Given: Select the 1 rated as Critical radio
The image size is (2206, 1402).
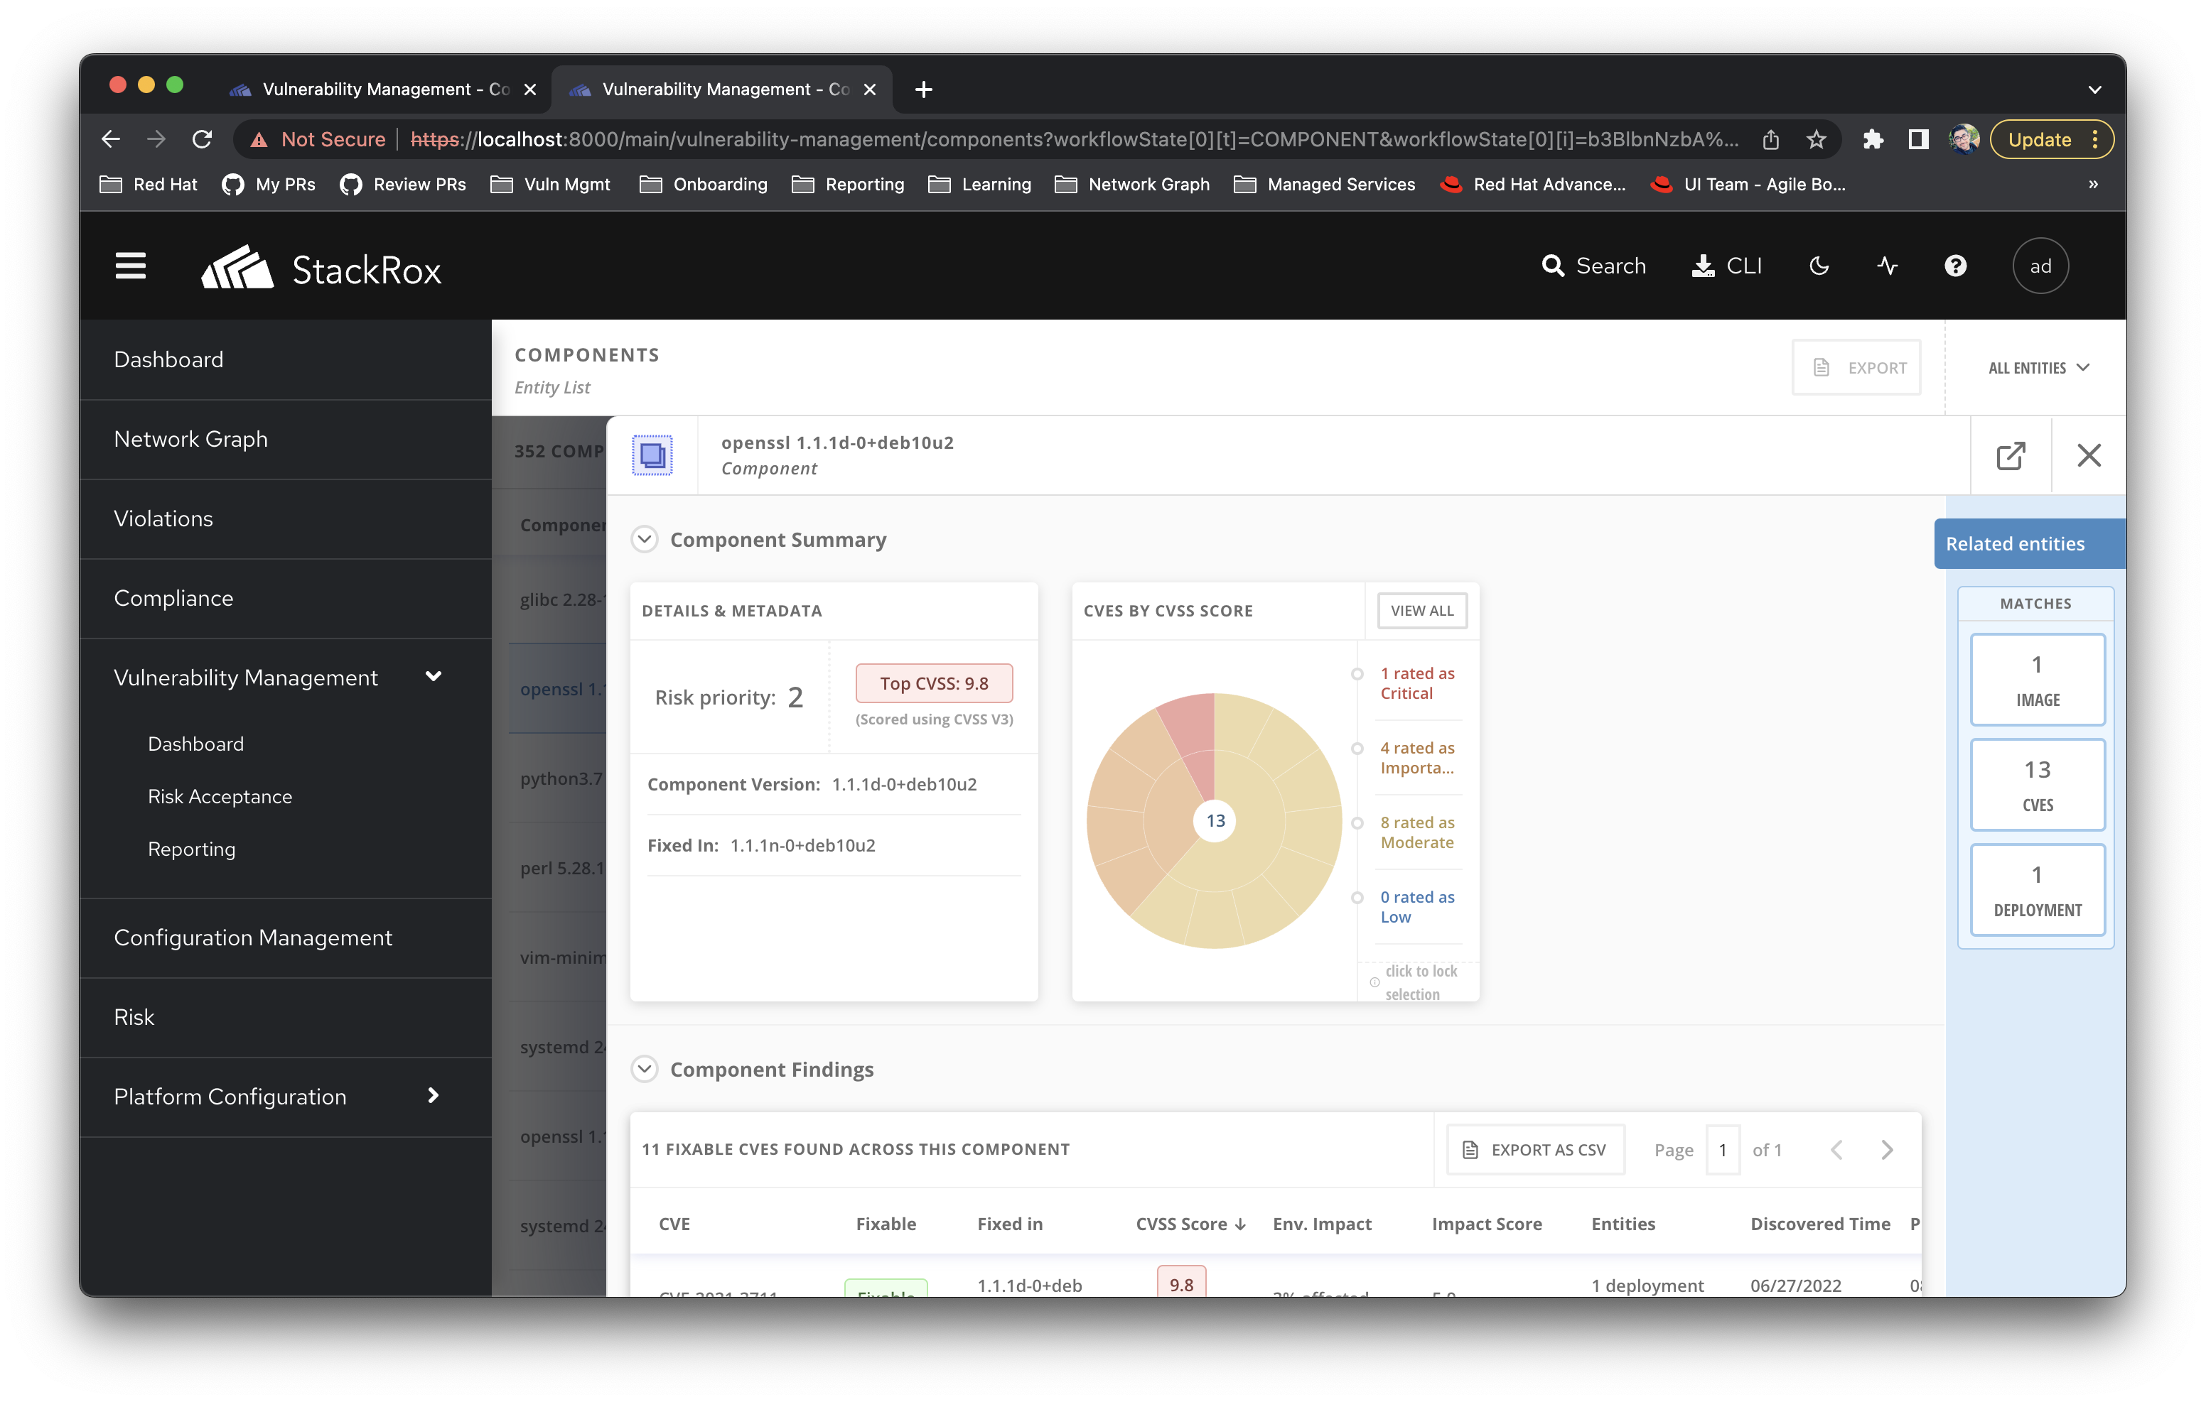Looking at the screenshot, I should click(1357, 674).
